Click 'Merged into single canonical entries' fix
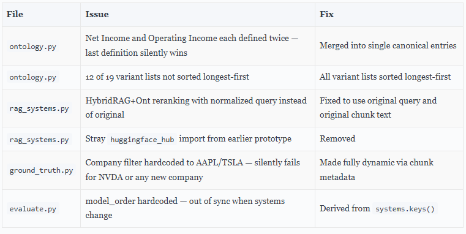The width and height of the screenshot is (466, 234). click(388, 45)
